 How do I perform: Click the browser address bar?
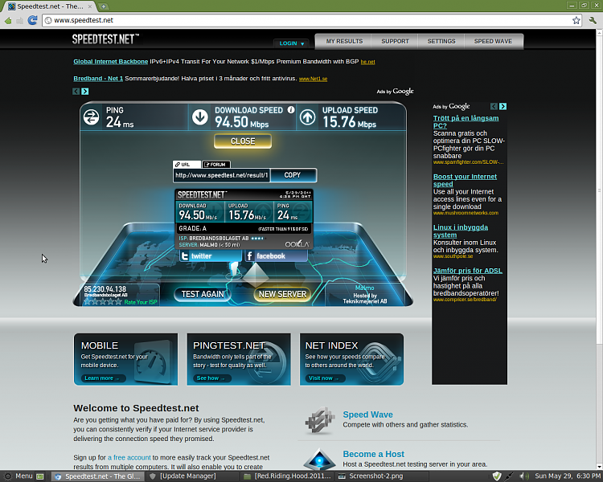click(311, 20)
